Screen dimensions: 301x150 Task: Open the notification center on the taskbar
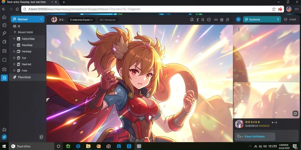coord(295,146)
